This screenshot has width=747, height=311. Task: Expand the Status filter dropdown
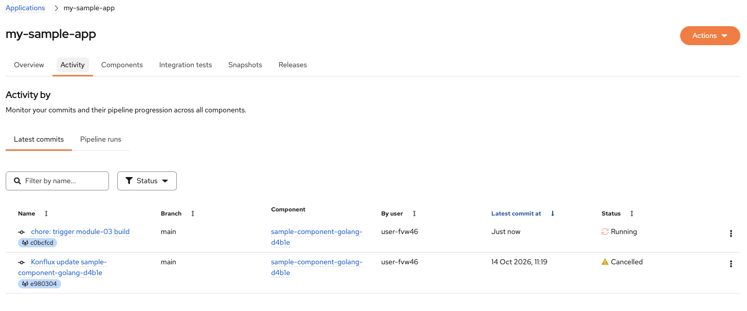[147, 181]
